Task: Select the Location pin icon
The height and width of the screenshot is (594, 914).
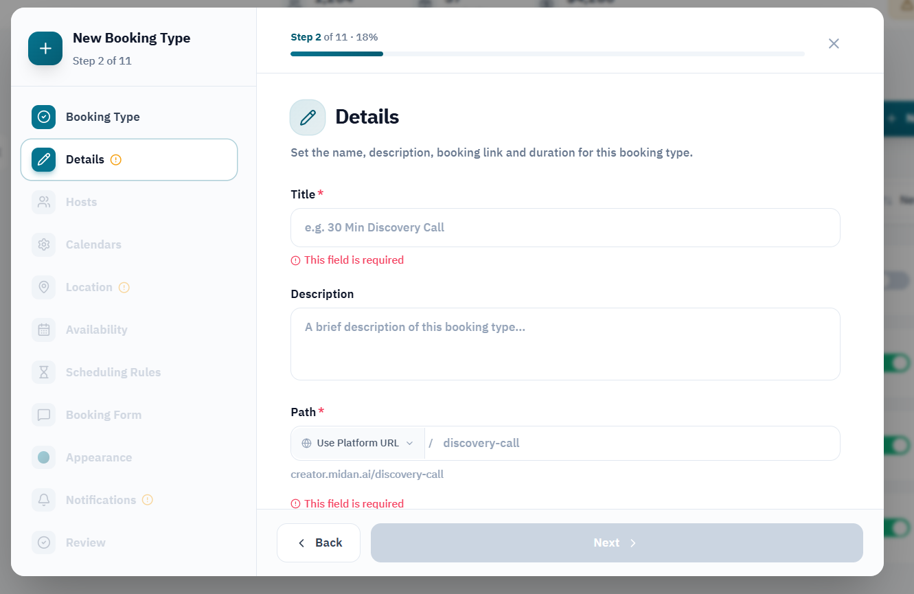Action: coord(44,287)
